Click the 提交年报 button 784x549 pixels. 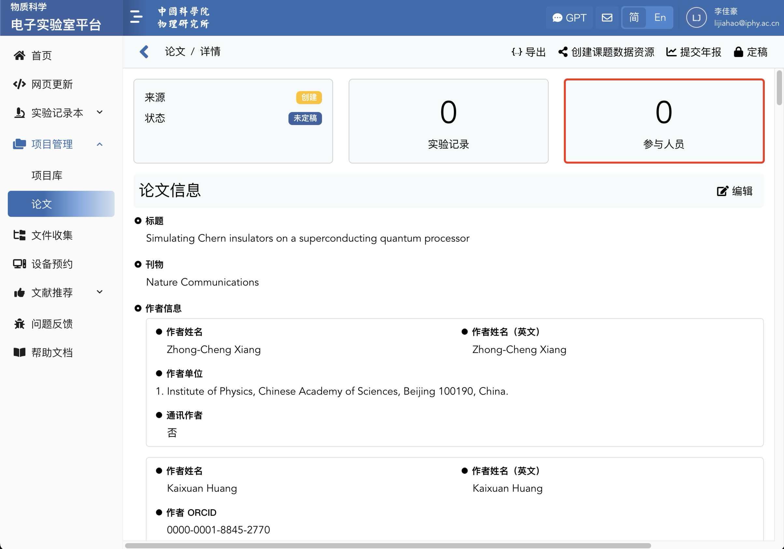coord(693,52)
